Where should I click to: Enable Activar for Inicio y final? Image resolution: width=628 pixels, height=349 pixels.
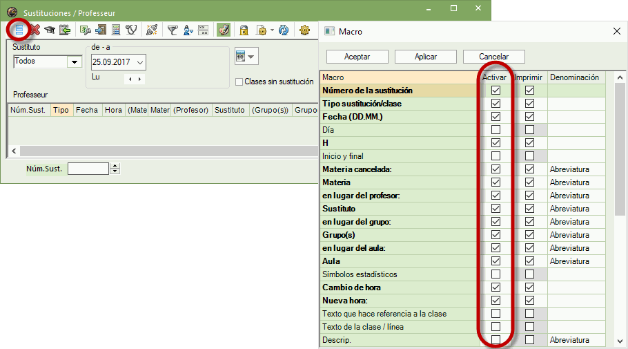tap(495, 155)
